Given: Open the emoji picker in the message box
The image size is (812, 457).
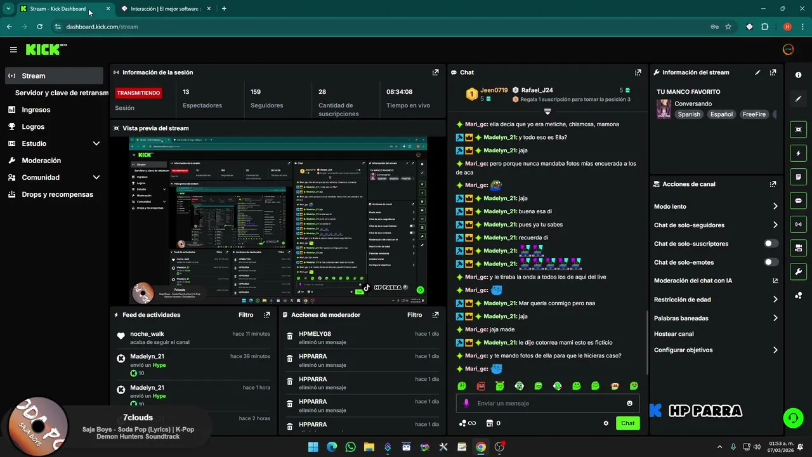Looking at the screenshot, I should tap(629, 403).
